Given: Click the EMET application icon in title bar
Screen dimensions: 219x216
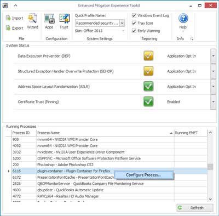Looking at the screenshot, I should coord(5,5).
